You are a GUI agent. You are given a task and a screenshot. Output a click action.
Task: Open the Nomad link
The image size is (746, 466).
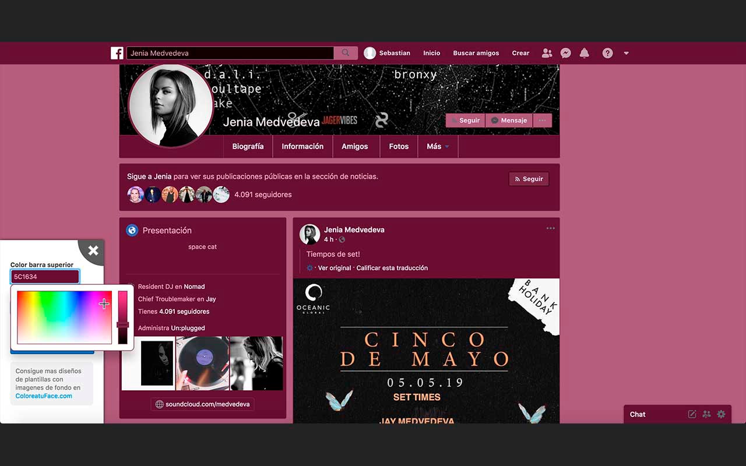click(x=194, y=287)
